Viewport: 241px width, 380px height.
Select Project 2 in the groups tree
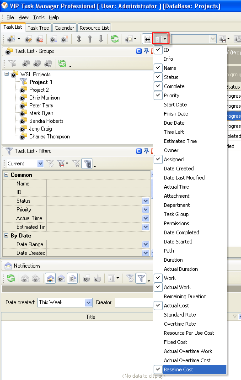(x=39, y=90)
